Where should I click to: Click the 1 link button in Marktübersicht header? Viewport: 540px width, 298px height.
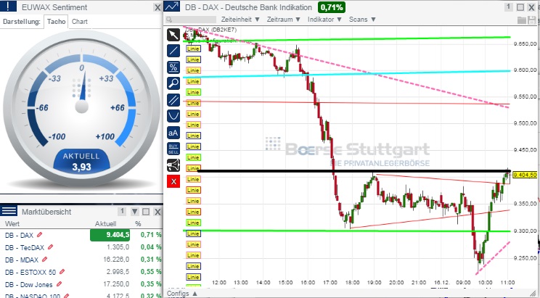coord(122,211)
